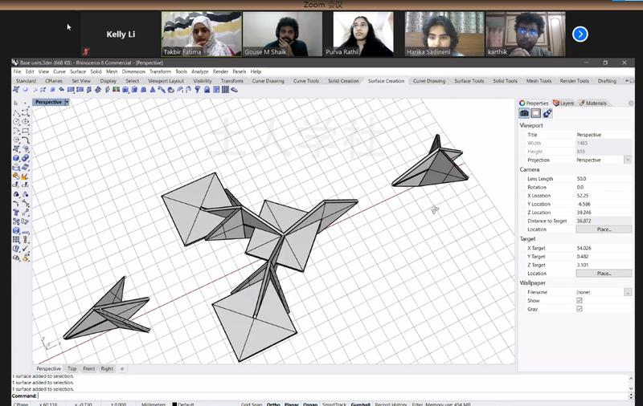Click the third properties page icon
Viewport: 643px width, 406px height.
547,113
